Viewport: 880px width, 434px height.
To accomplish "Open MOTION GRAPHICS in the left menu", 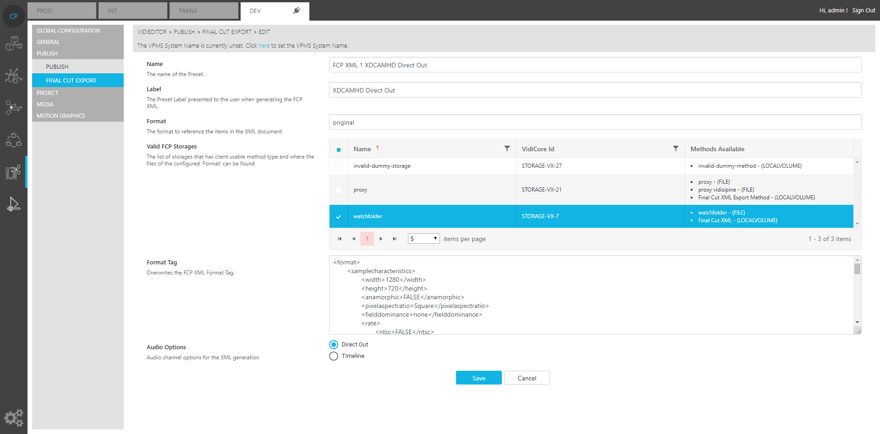I will coord(60,115).
